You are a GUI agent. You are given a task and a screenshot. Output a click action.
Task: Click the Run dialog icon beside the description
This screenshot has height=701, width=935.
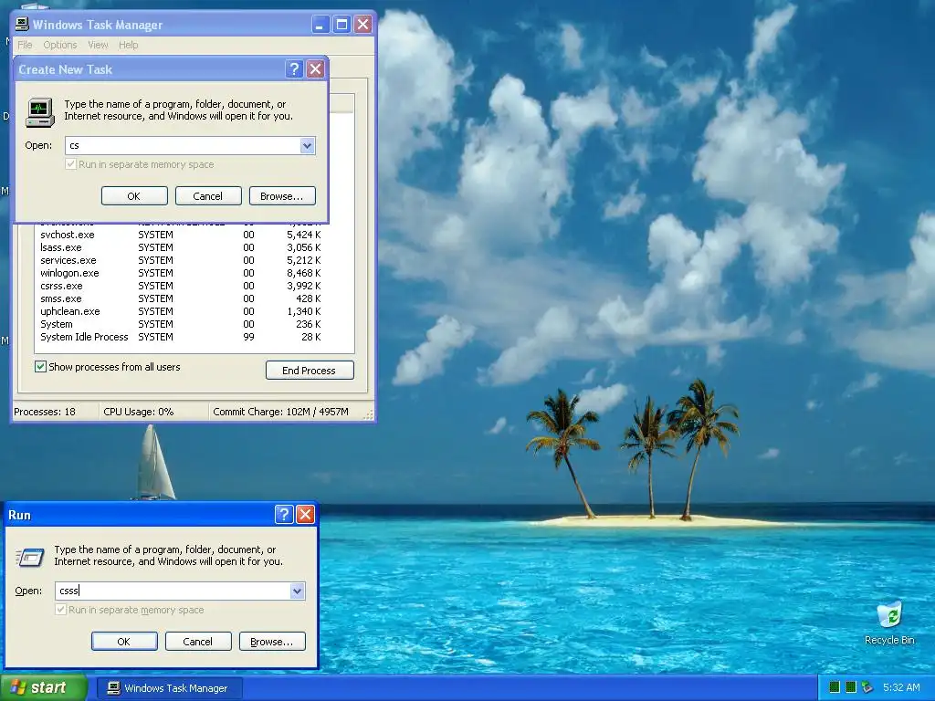pyautogui.click(x=30, y=558)
